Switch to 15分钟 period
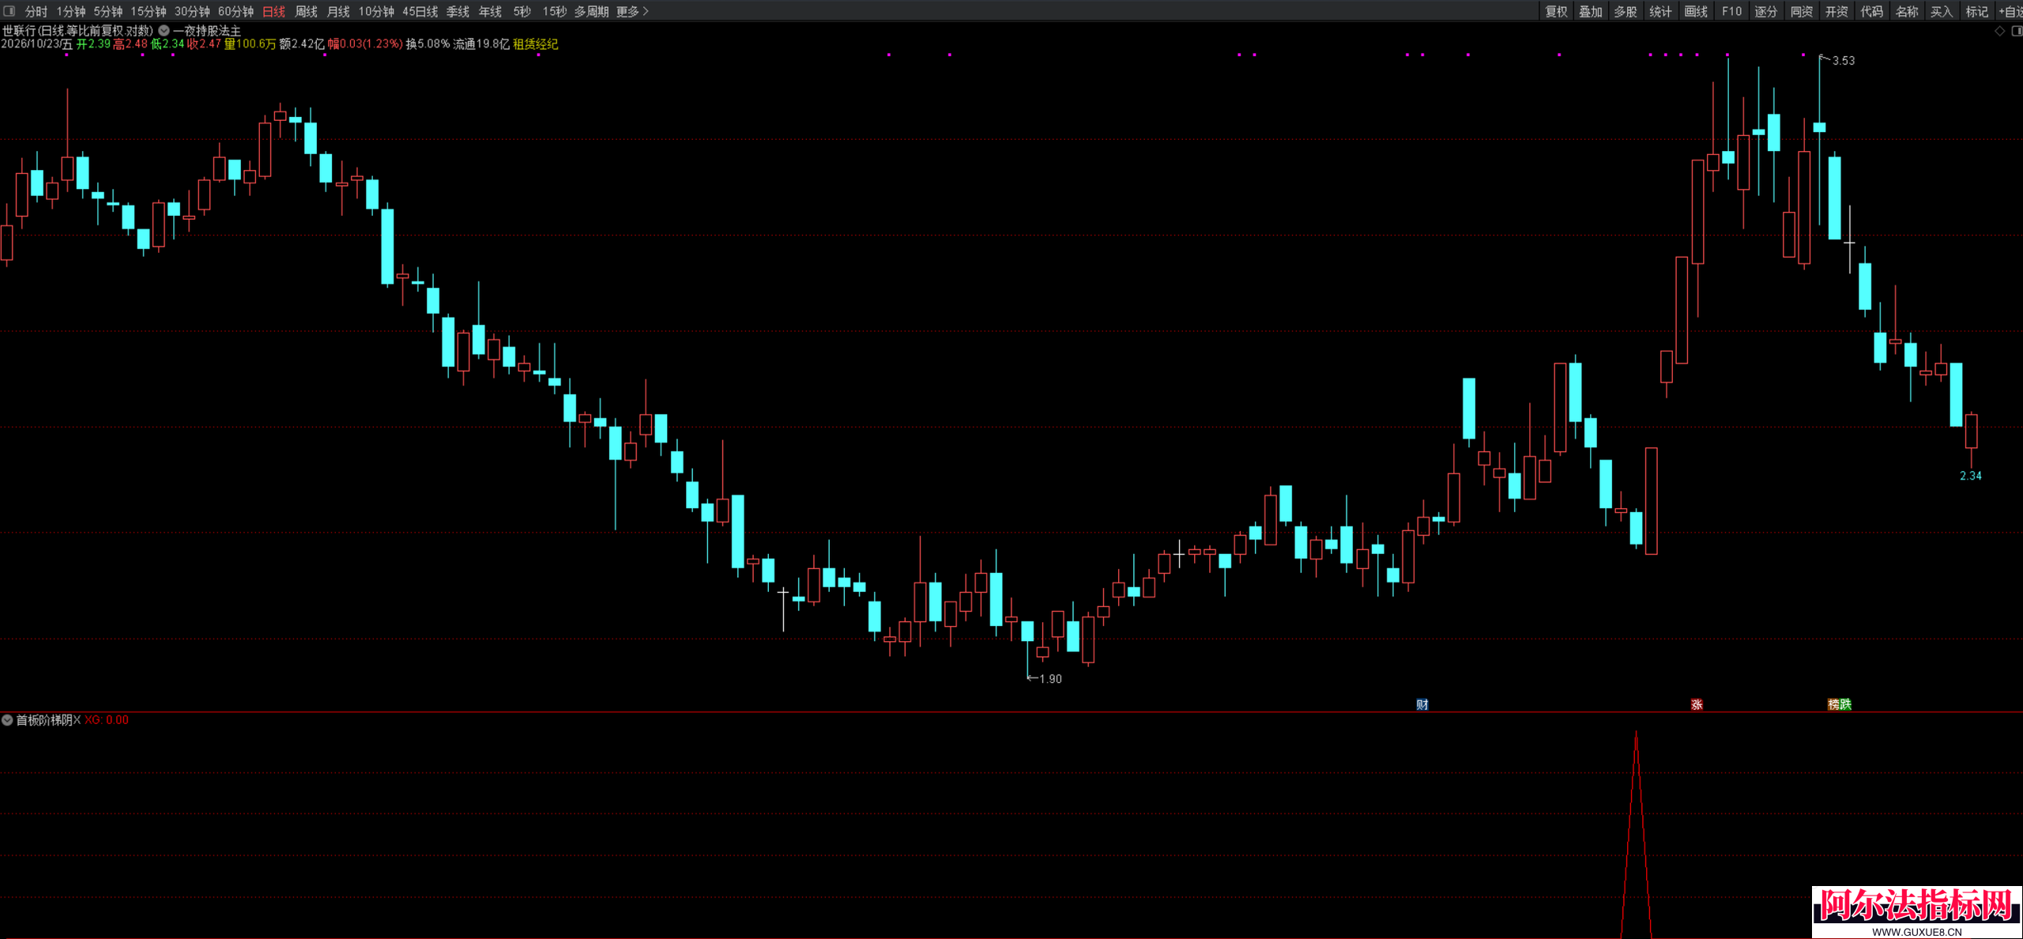 149,11
